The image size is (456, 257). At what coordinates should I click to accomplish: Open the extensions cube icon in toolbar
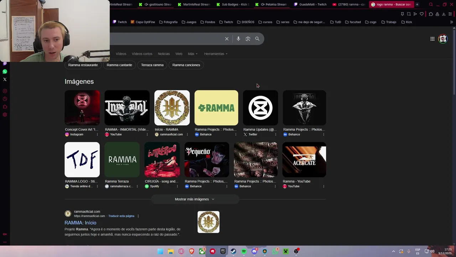[x=431, y=14]
